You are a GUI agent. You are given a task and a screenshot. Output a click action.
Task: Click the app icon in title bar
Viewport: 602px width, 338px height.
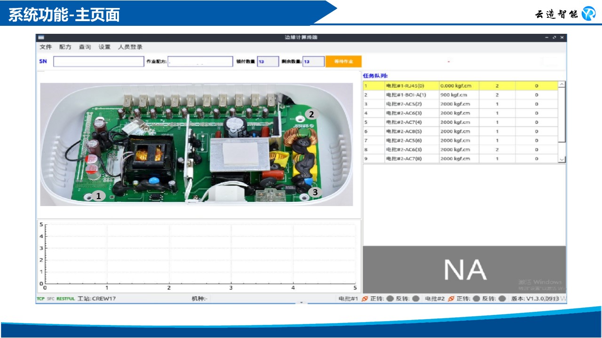click(41, 38)
